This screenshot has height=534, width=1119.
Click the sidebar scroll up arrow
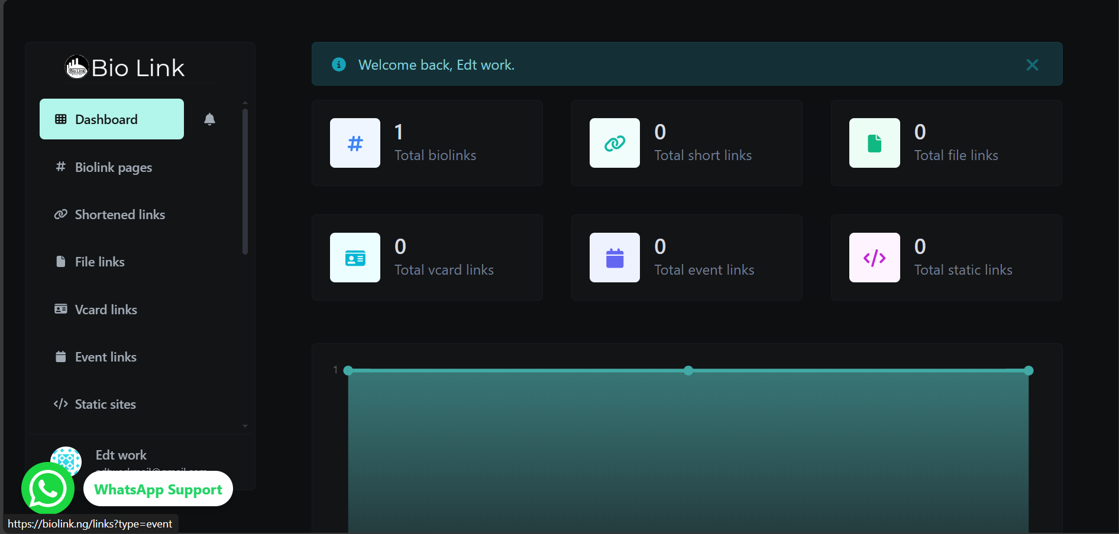pos(245,103)
